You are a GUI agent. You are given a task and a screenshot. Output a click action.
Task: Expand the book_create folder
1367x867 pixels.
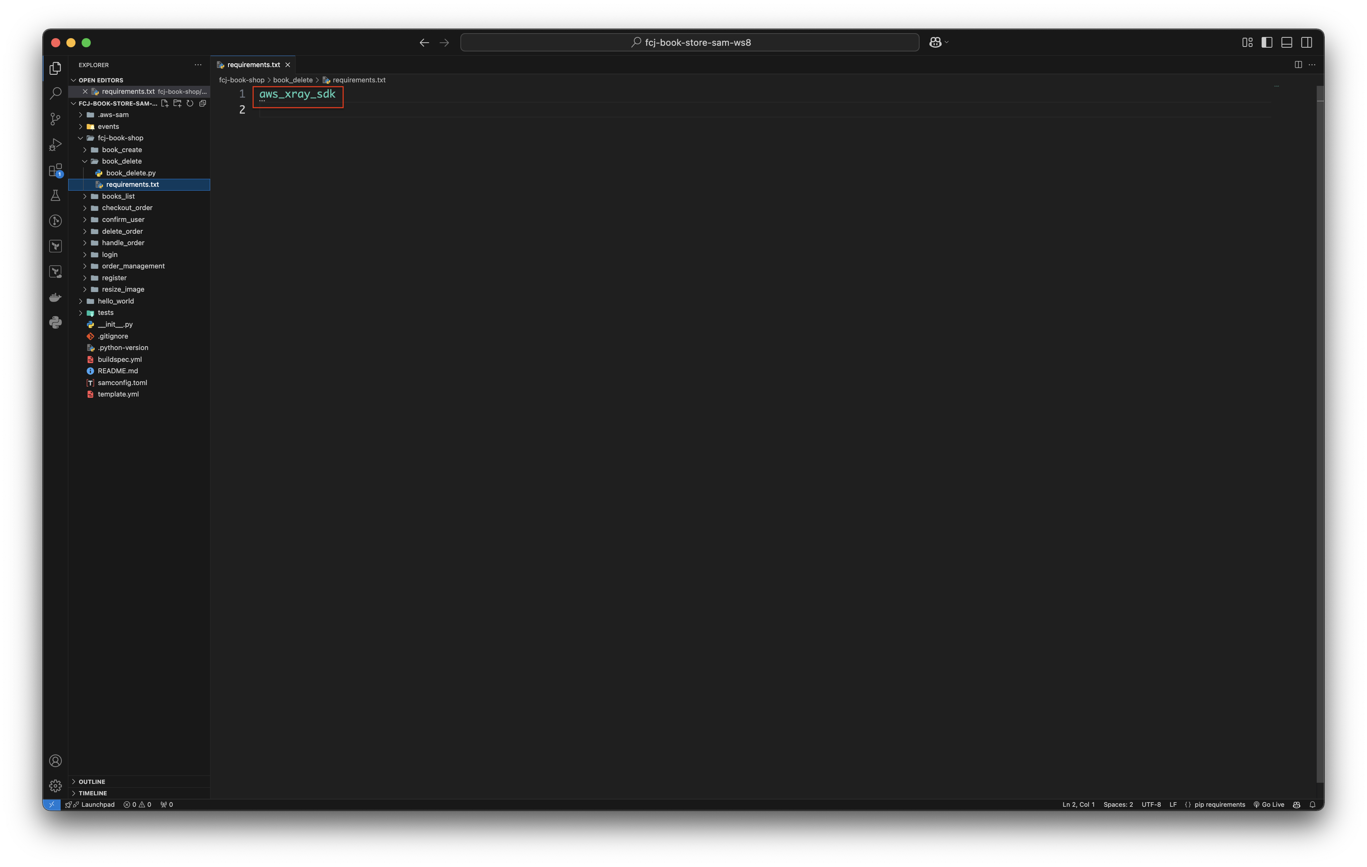[85, 150]
